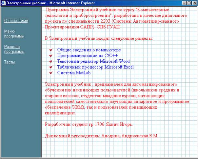Minimize the Internet Explorer window
198x159 pixels.
pyautogui.click(x=184, y=3)
